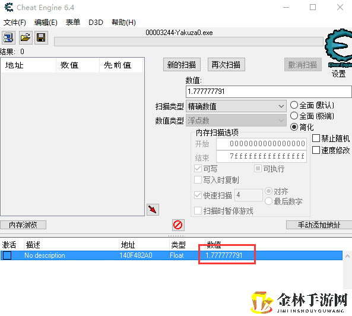352x316 pixels.
Task: Select the 对齐 radio button
Action: tap(268, 191)
